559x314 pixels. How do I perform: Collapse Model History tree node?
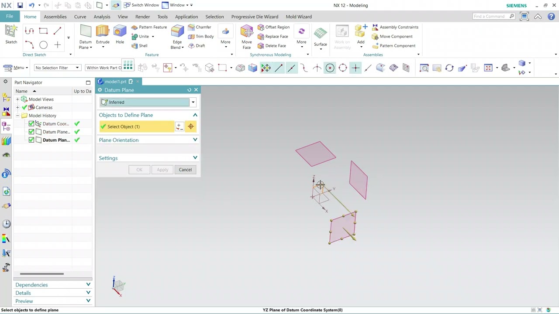click(17, 116)
